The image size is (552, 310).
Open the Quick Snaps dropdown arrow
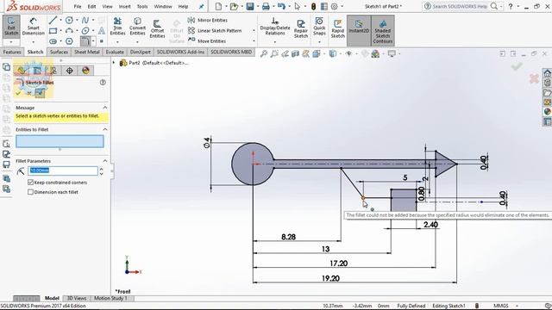[319, 42]
